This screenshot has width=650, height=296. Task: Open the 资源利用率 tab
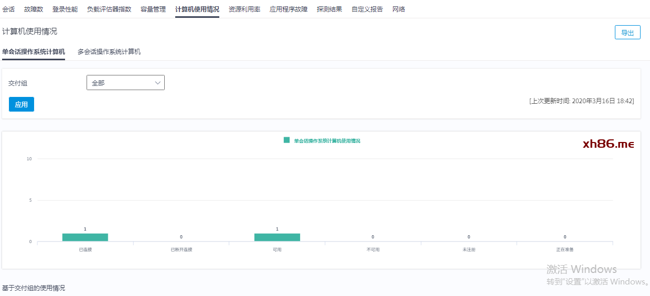click(x=244, y=9)
